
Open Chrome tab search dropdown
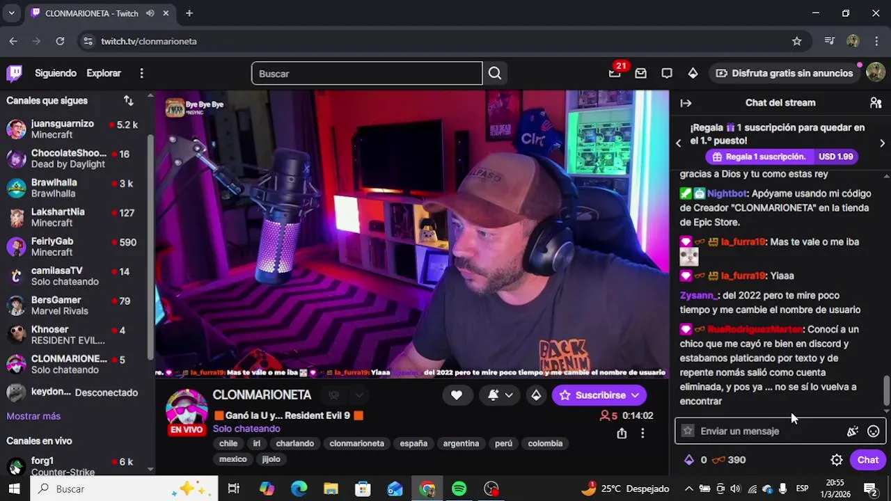[x=11, y=13]
